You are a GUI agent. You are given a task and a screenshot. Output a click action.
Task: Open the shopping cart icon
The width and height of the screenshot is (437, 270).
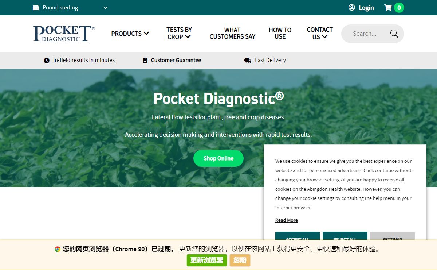pyautogui.click(x=388, y=8)
